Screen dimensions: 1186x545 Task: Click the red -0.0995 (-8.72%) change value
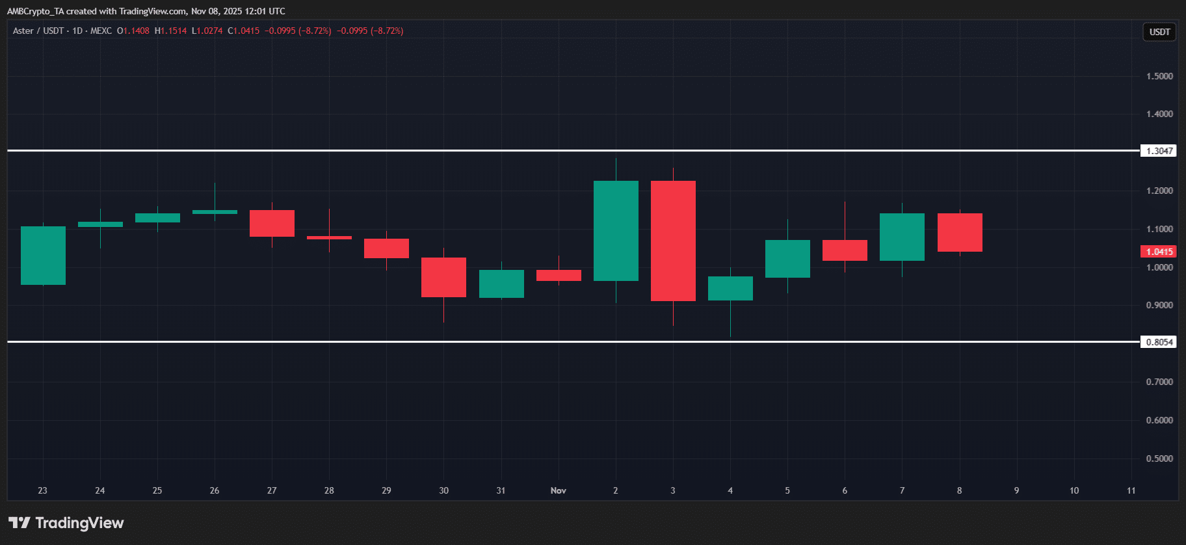[x=298, y=31]
